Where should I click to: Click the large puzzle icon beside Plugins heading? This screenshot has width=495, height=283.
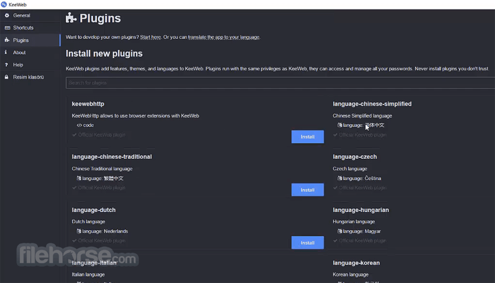coord(71,18)
